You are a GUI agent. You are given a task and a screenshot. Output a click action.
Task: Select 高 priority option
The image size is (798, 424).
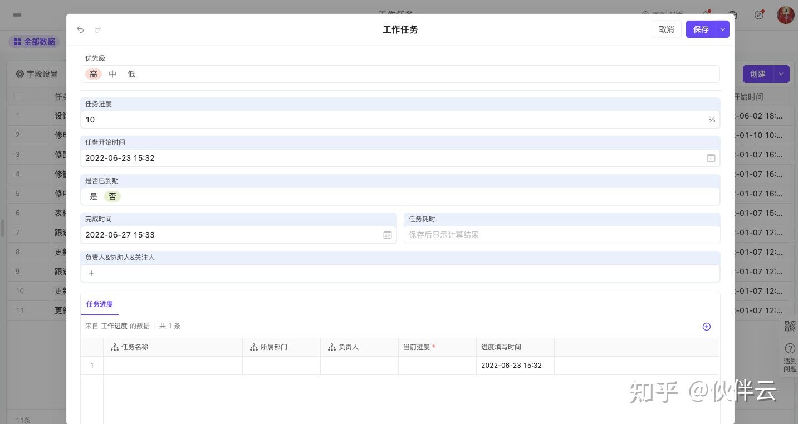tap(94, 74)
